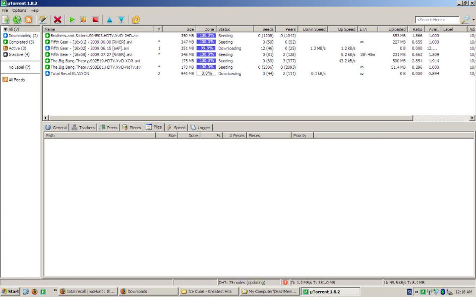
Task: Sort torrents by Up Speed column header
Action: 343,29
